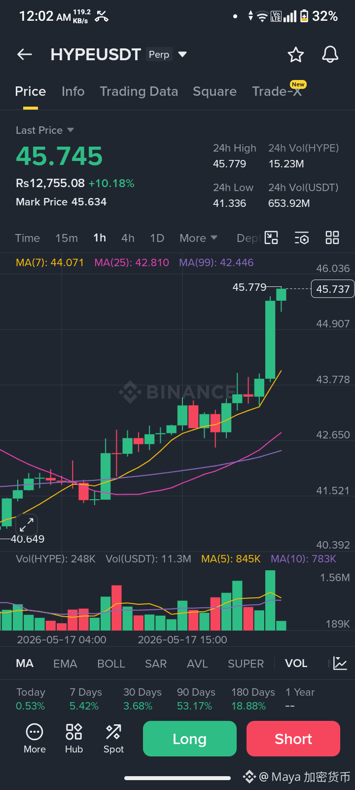Expand chart to fullscreen
Image resolution: width=355 pixels, height=790 pixels.
[x=27, y=524]
